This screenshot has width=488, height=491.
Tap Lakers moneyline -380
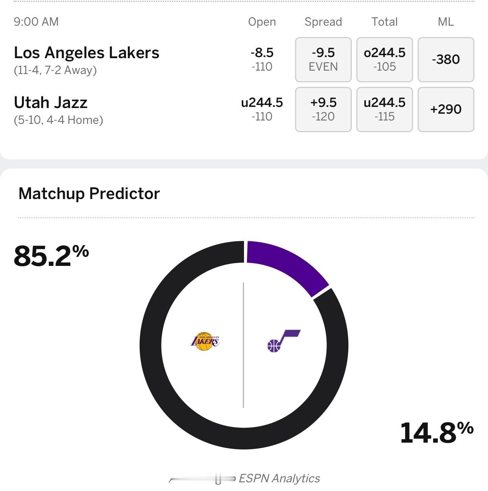point(446,60)
